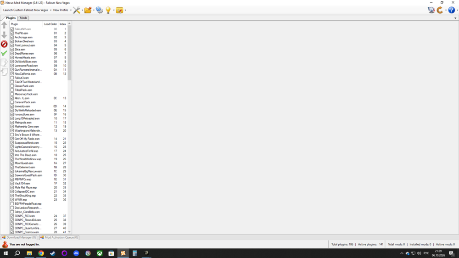
Task: Open Windows Start menu
Action: [x=6, y=253]
